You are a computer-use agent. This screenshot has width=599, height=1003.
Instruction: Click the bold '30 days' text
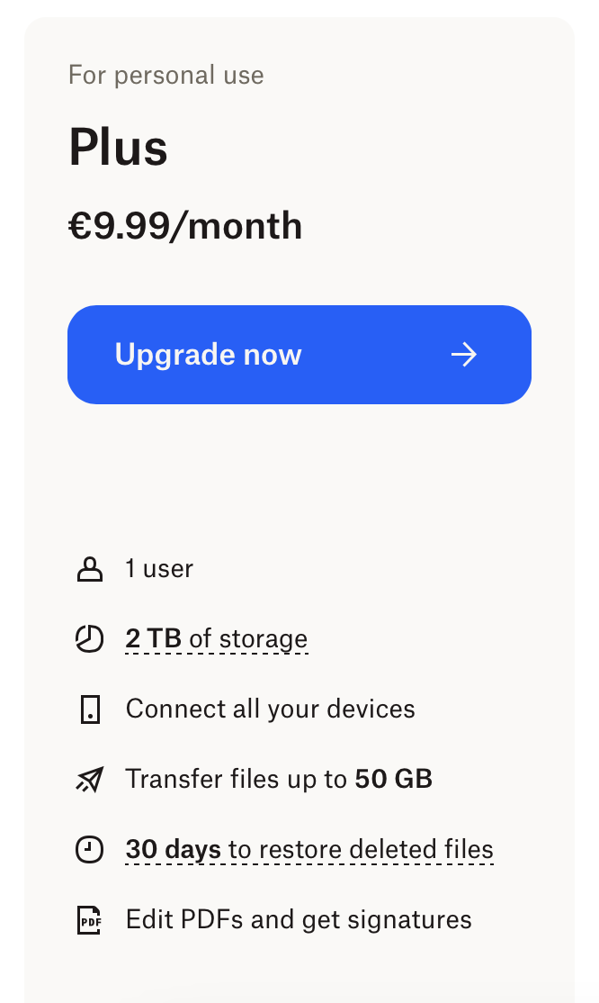point(173,849)
